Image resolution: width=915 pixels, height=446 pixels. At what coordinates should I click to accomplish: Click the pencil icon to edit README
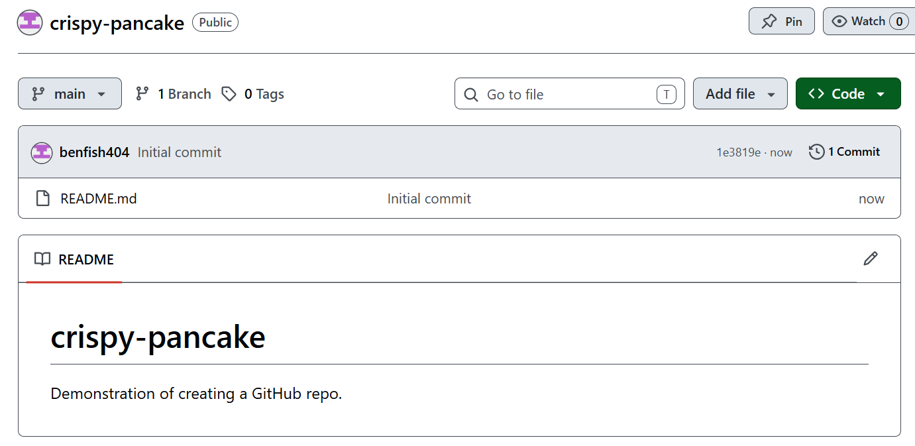(x=871, y=258)
